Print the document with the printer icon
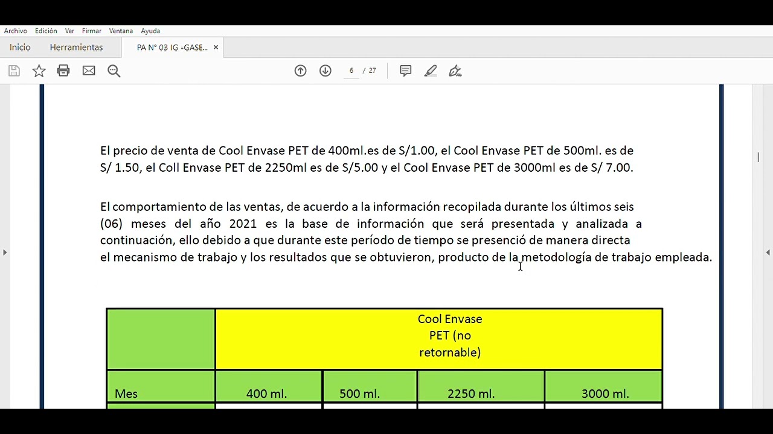 coord(63,71)
